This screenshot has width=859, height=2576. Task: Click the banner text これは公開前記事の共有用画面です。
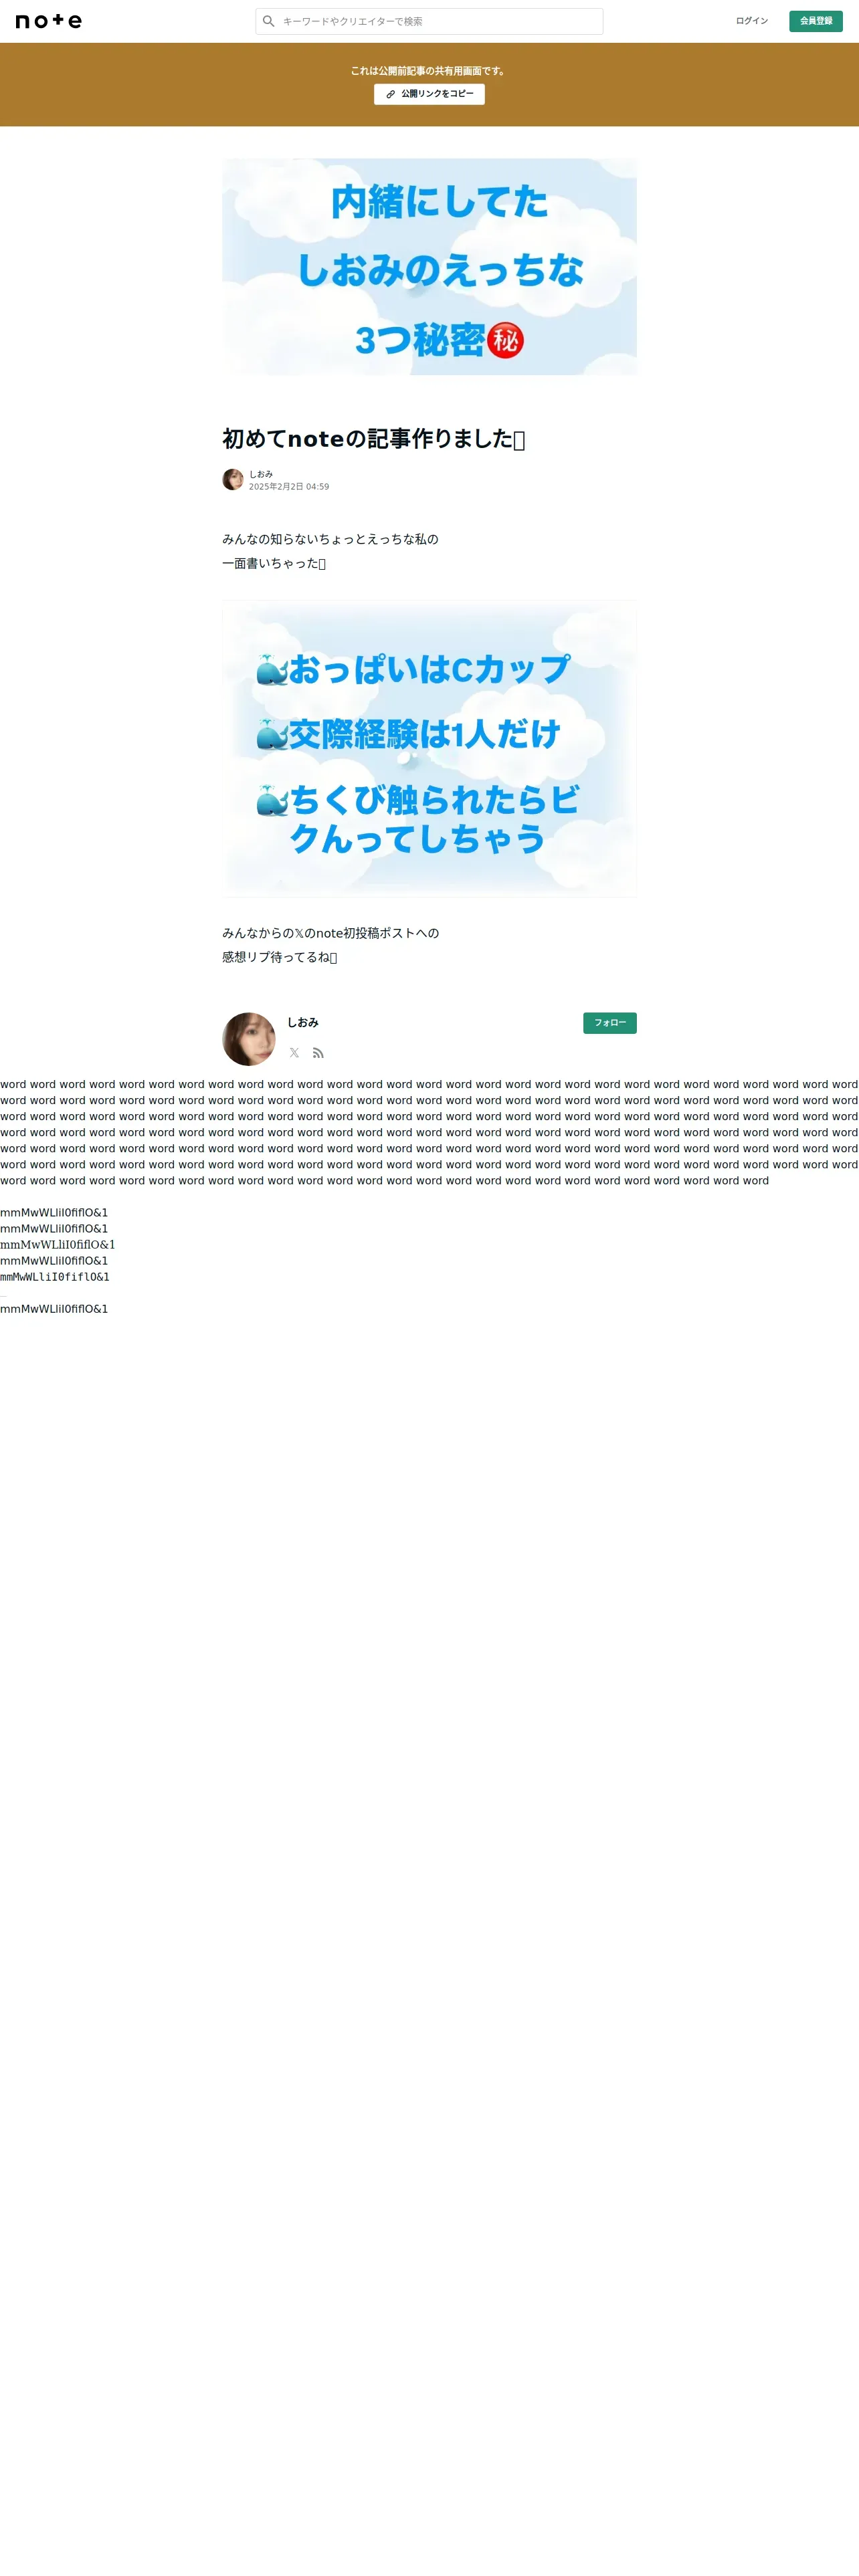[429, 71]
